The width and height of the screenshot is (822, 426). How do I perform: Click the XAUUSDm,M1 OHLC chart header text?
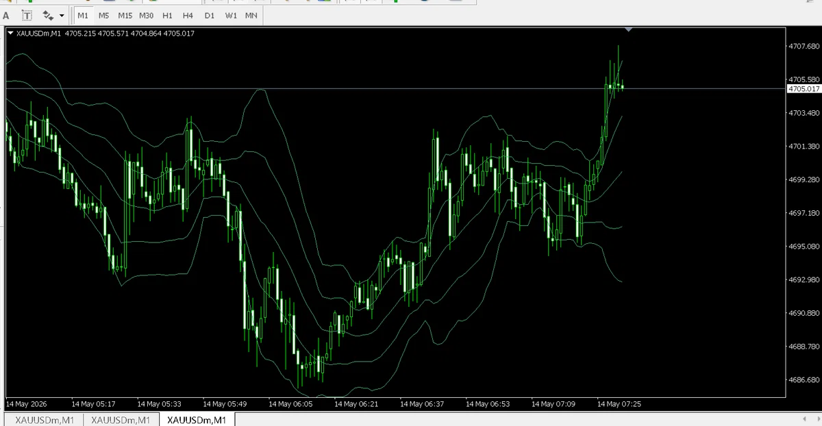click(x=105, y=33)
